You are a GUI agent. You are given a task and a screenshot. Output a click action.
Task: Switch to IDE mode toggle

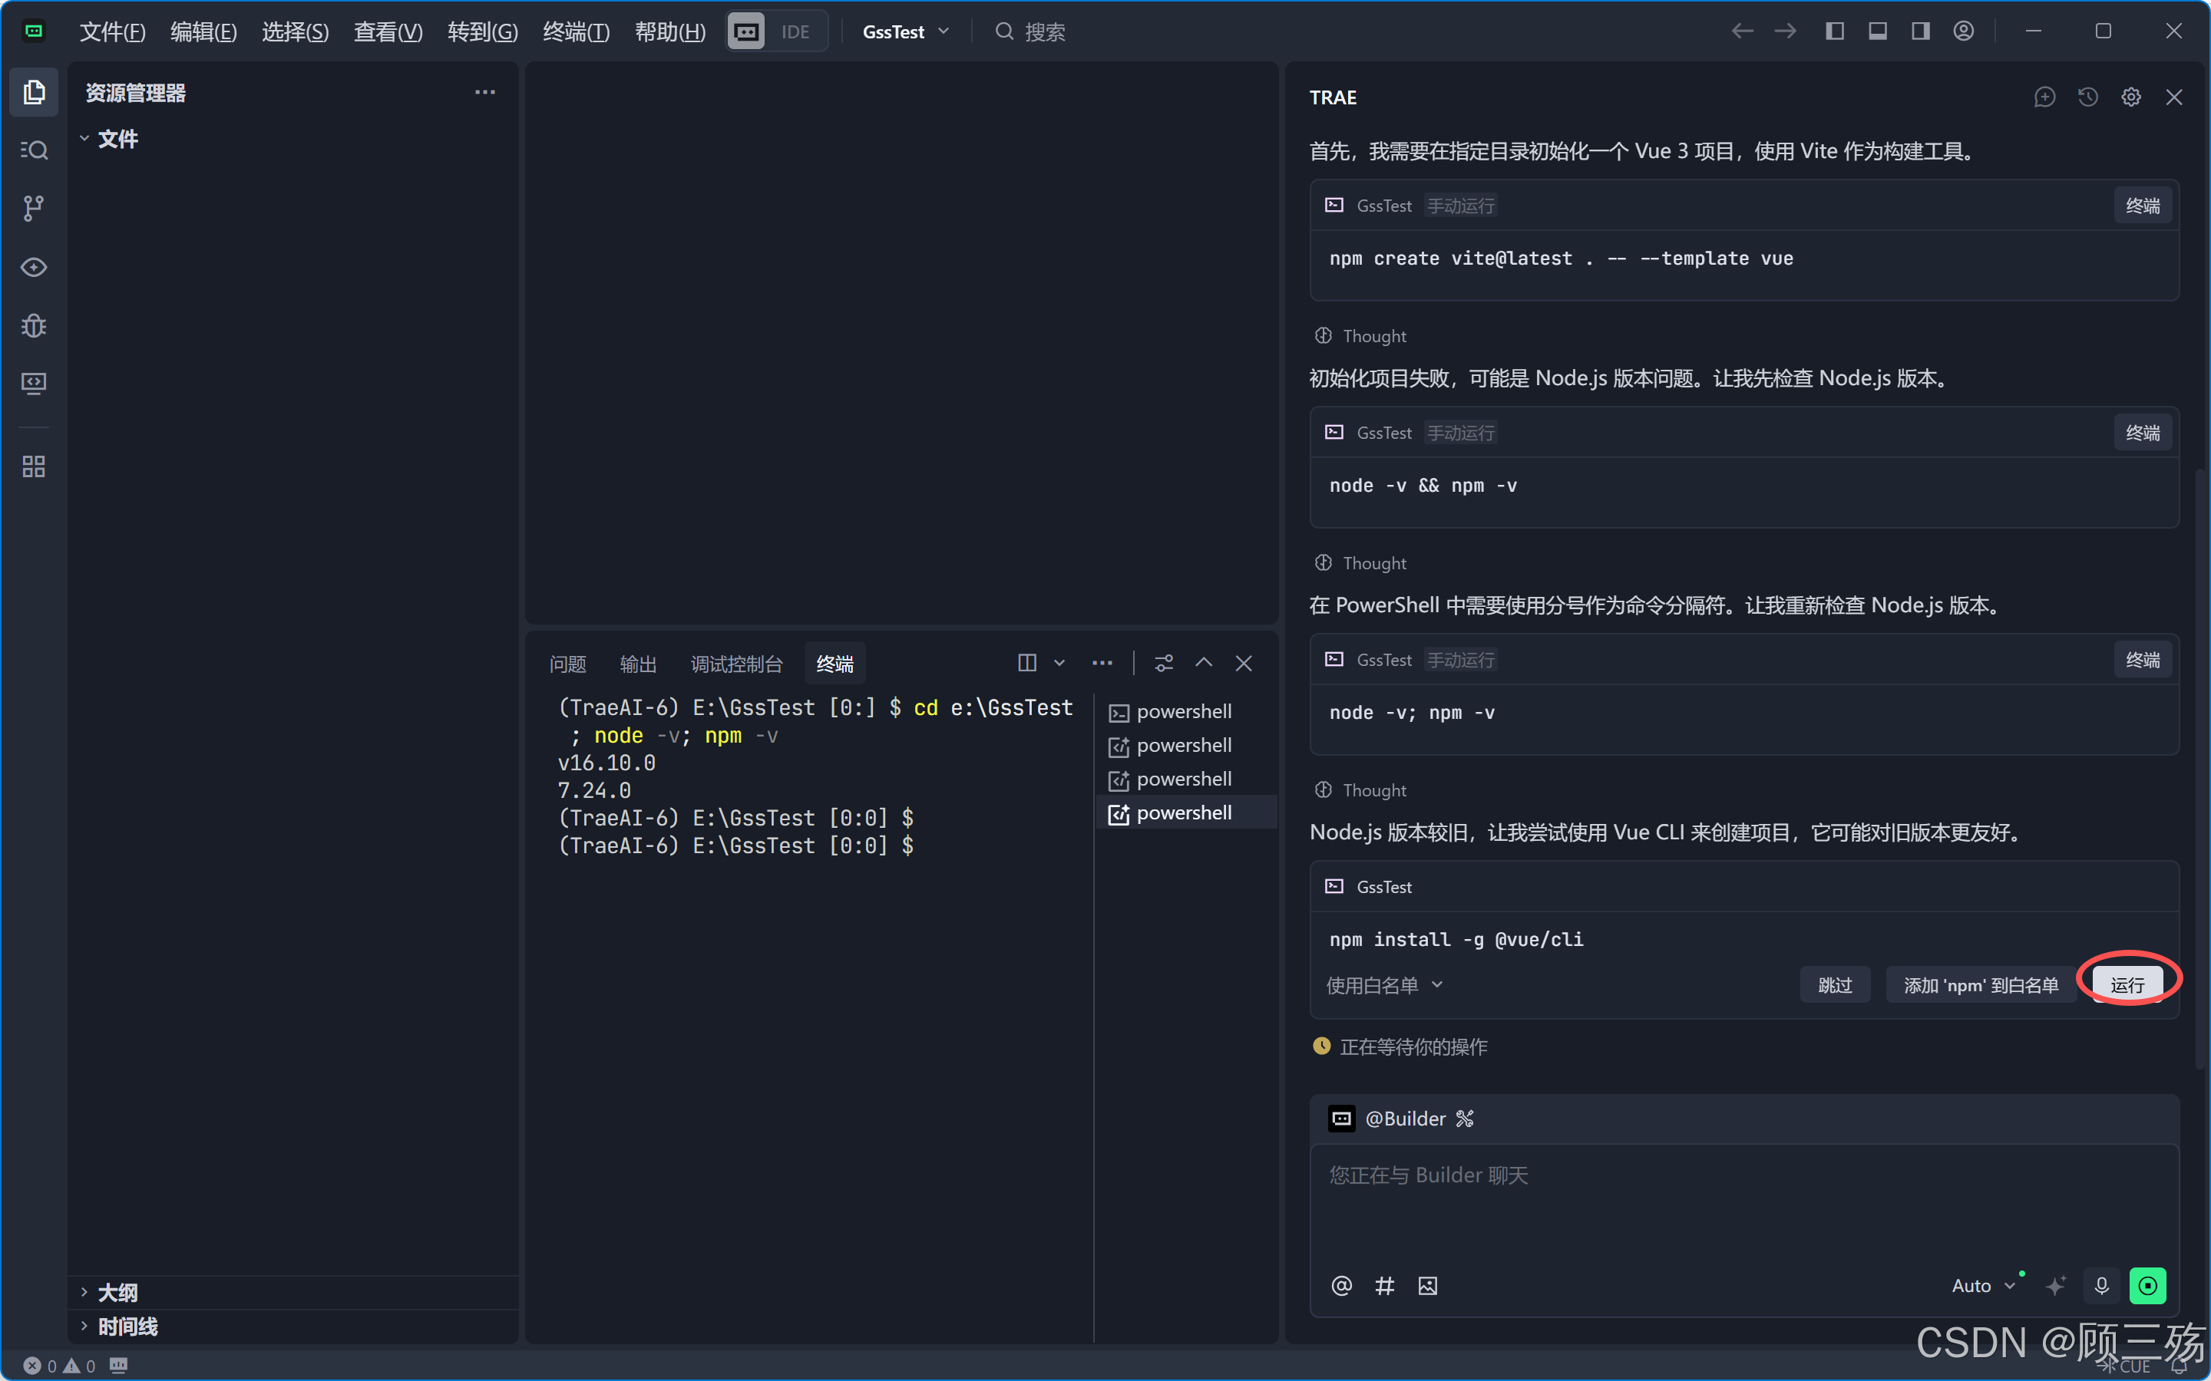[795, 31]
